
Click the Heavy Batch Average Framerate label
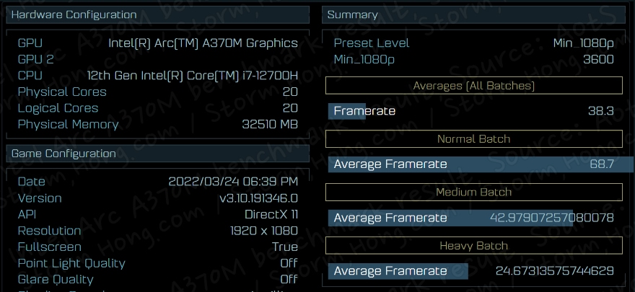[x=390, y=271]
